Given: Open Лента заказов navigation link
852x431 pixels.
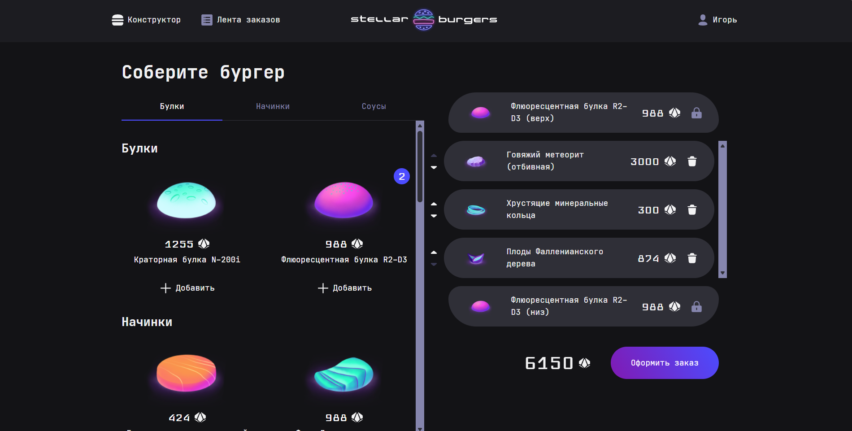Looking at the screenshot, I should click(241, 20).
